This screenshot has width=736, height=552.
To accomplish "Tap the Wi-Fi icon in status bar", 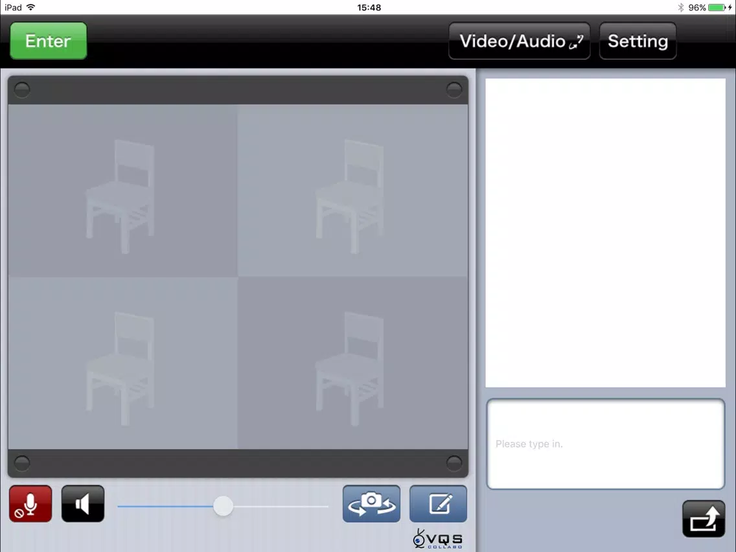I will [x=31, y=7].
